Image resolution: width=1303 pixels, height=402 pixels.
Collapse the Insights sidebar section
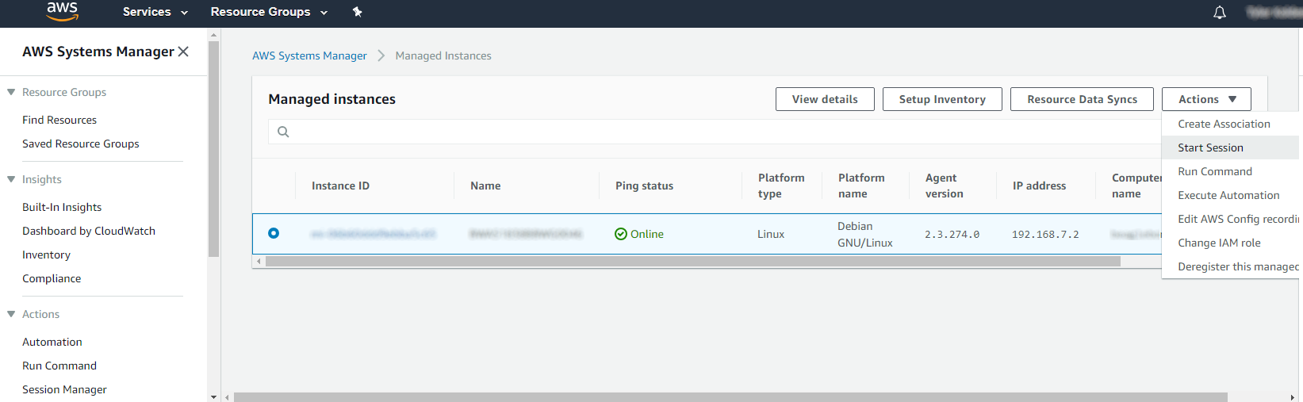(11, 179)
